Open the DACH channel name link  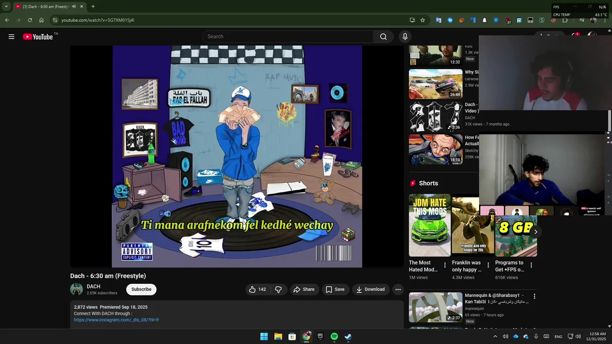coord(93,287)
